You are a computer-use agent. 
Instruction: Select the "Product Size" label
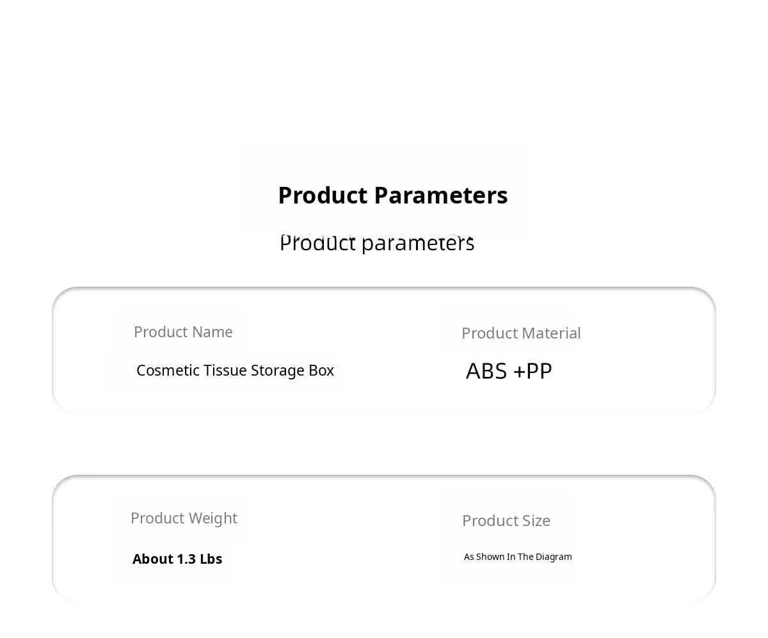(506, 520)
